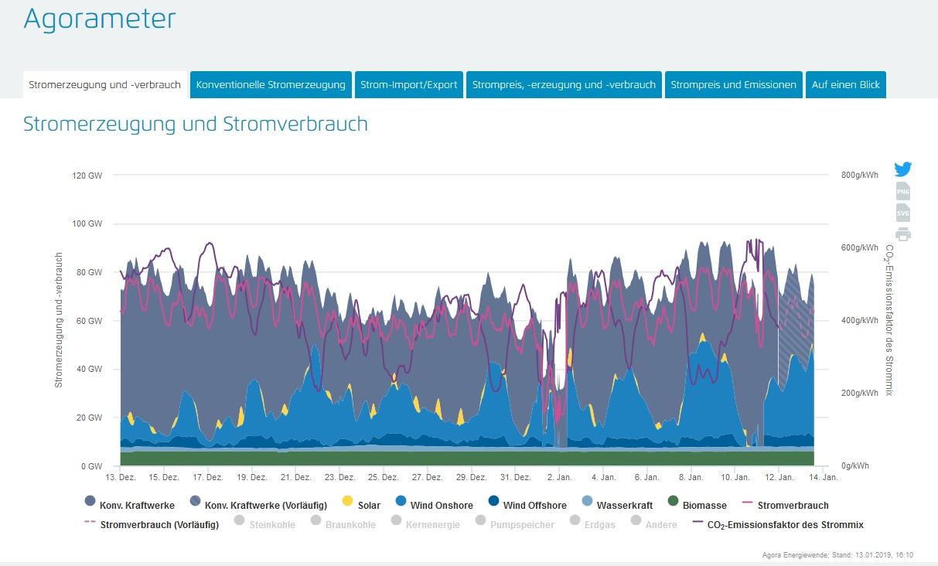The width and height of the screenshot is (938, 566).
Task: Click the 23. Dez. axis label
Action: [x=340, y=477]
